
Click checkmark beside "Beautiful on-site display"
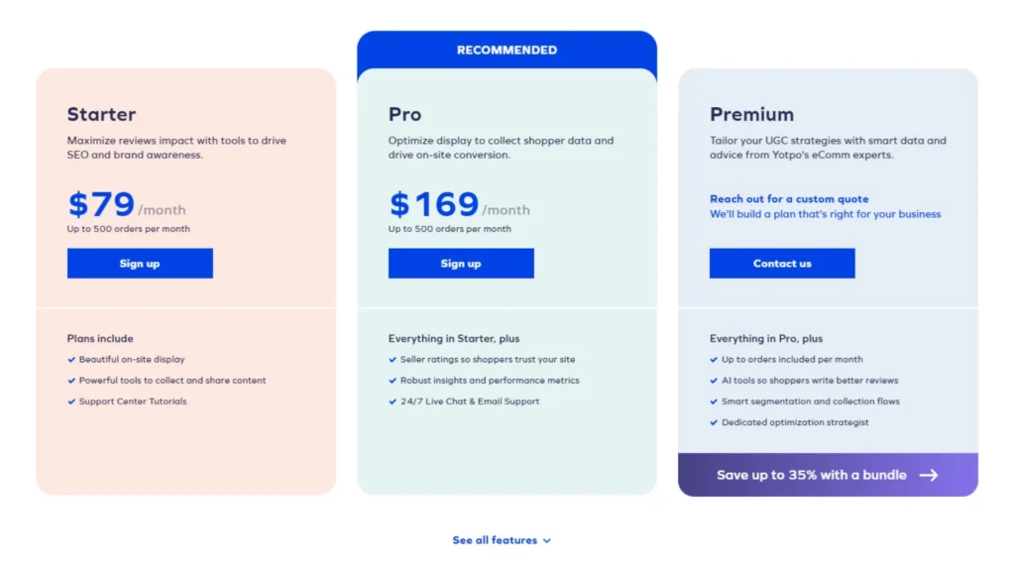pyautogui.click(x=72, y=359)
